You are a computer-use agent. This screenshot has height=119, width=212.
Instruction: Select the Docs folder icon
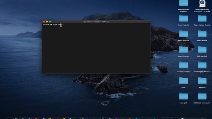tap(184, 81)
